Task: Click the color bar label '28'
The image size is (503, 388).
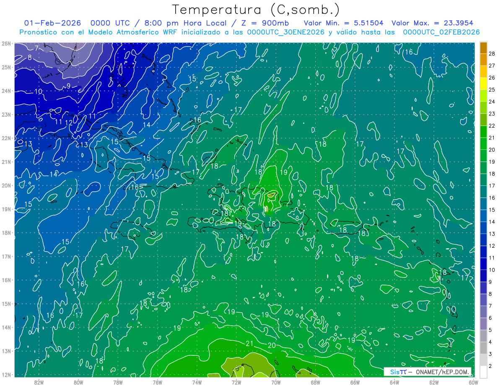Action: pyautogui.click(x=492, y=53)
